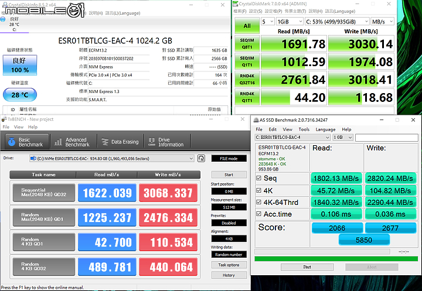Open the AS SSD Edit menu
Viewport: 422px width, 291px height.
273,129
